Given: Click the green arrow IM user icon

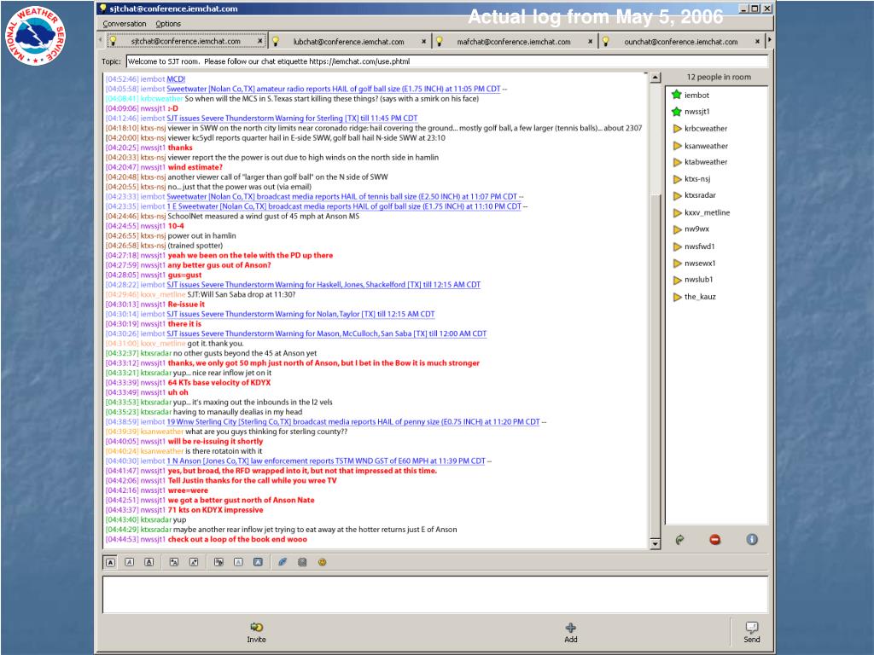Looking at the screenshot, I should 679,539.
